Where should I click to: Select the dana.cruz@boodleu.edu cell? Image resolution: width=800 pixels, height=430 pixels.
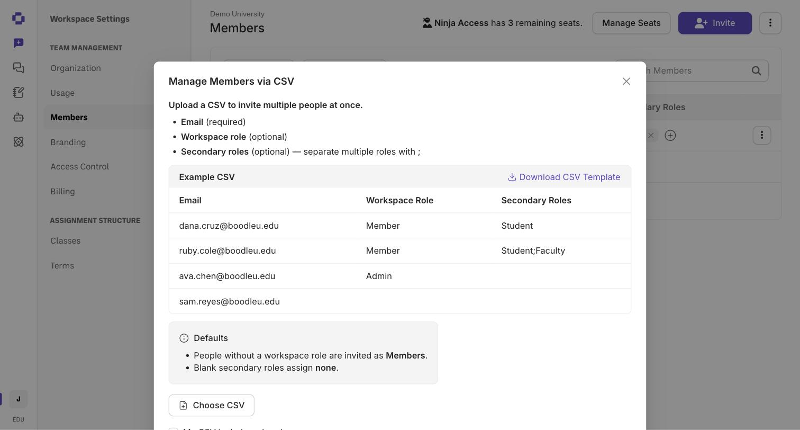pos(229,226)
